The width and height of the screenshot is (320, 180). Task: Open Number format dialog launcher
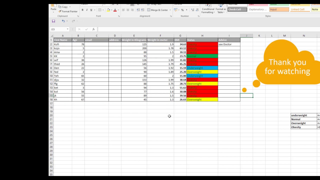click(198, 16)
